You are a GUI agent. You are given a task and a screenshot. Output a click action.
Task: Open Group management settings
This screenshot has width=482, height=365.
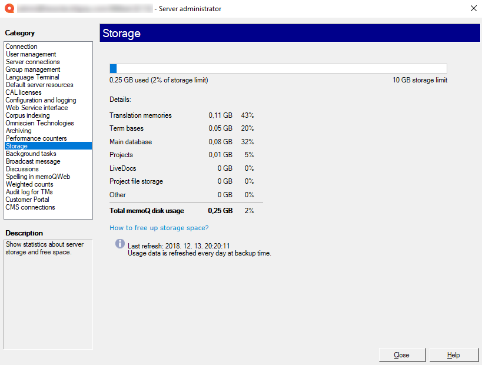click(x=32, y=69)
